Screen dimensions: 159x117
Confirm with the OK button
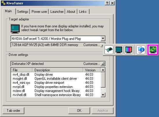click(x=79, y=111)
